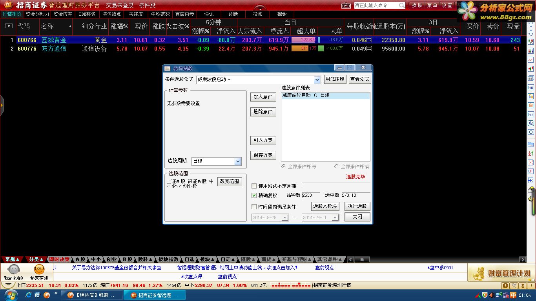Click the magnifier search icon in command box

click(x=402, y=5)
